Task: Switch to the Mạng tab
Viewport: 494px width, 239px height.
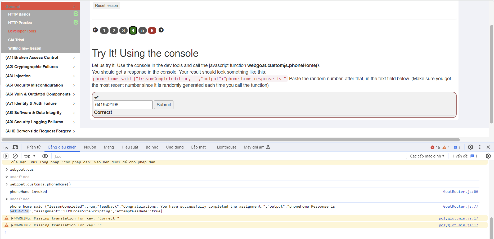Action: 109,147
